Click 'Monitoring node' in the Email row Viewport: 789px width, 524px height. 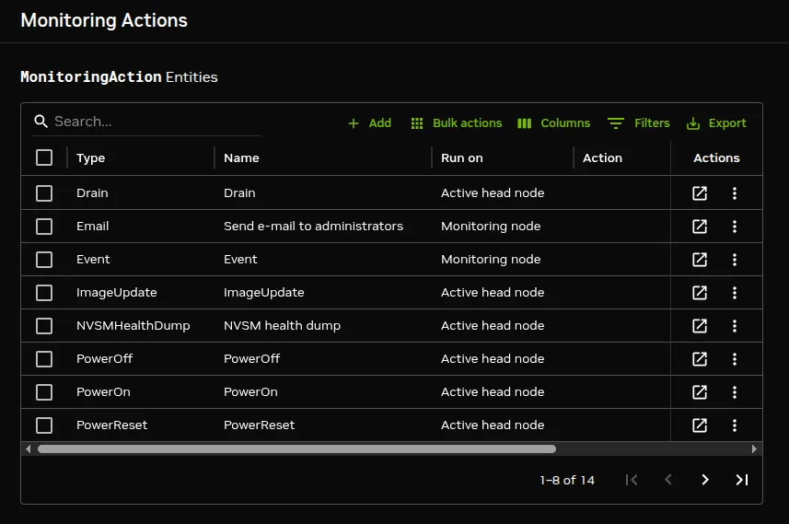(491, 227)
